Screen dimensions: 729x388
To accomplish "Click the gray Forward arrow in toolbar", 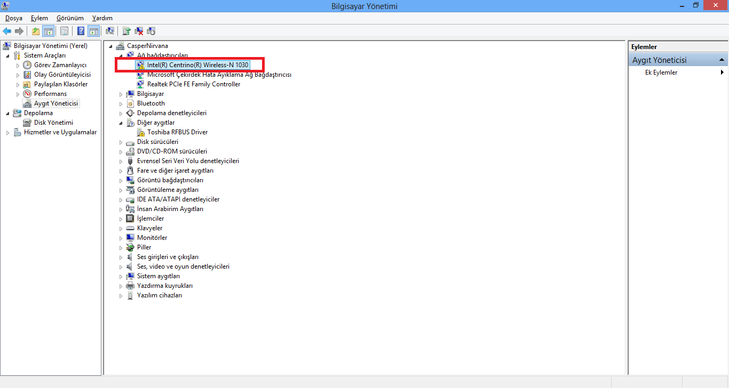I will [x=19, y=31].
